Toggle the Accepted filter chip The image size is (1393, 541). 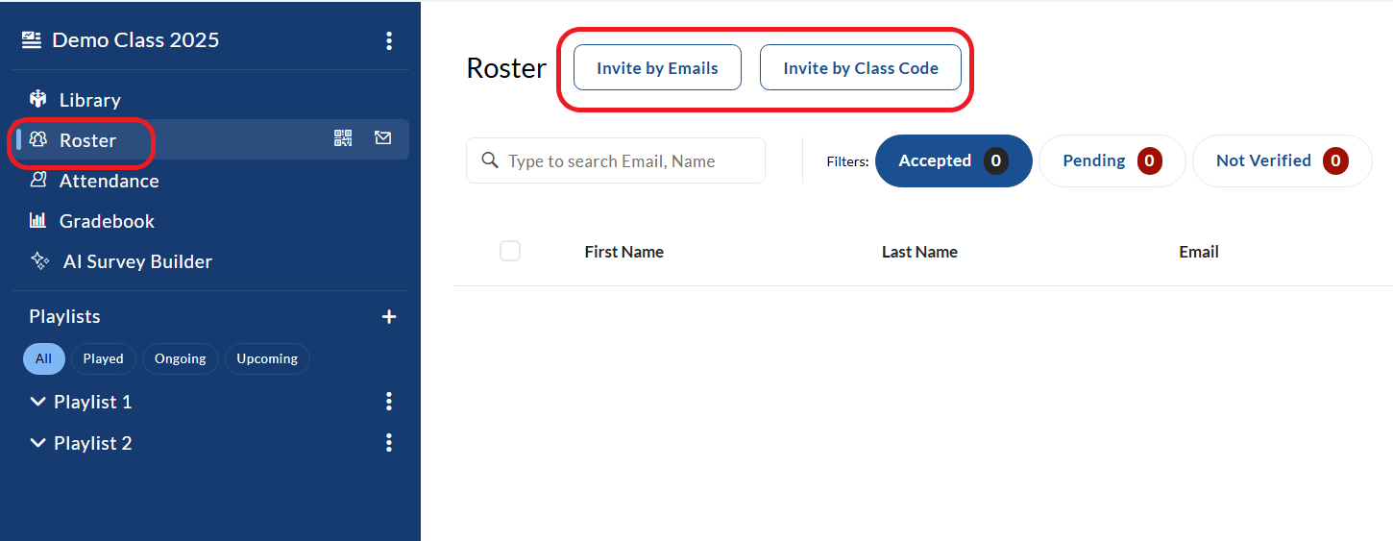click(954, 160)
